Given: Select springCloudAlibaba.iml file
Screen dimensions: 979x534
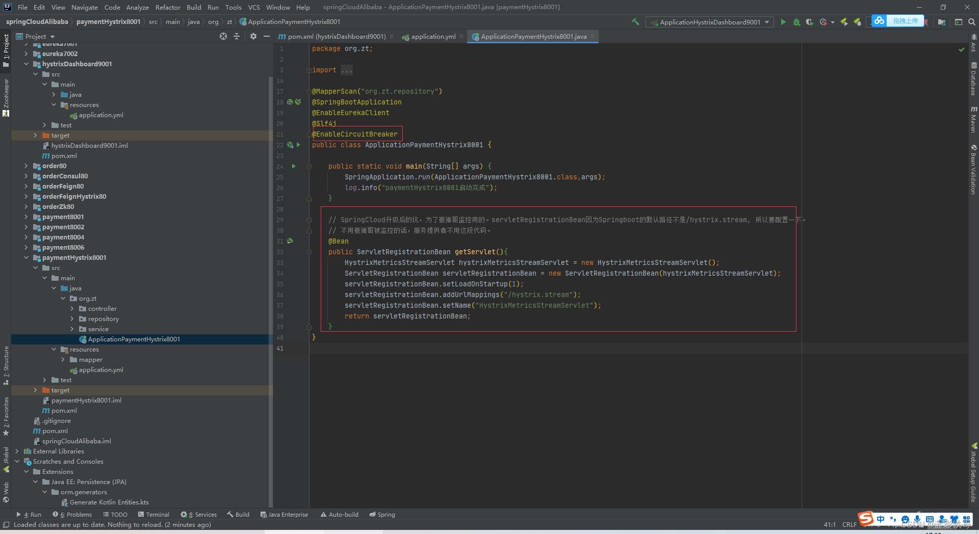Looking at the screenshot, I should 76,441.
